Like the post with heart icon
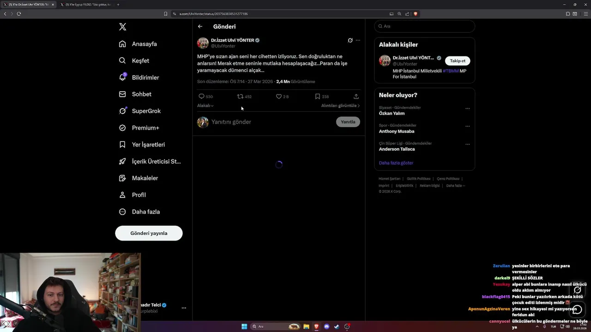The image size is (591, 332). (x=278, y=96)
